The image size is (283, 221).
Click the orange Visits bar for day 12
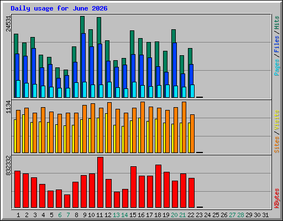(x=109, y=128)
